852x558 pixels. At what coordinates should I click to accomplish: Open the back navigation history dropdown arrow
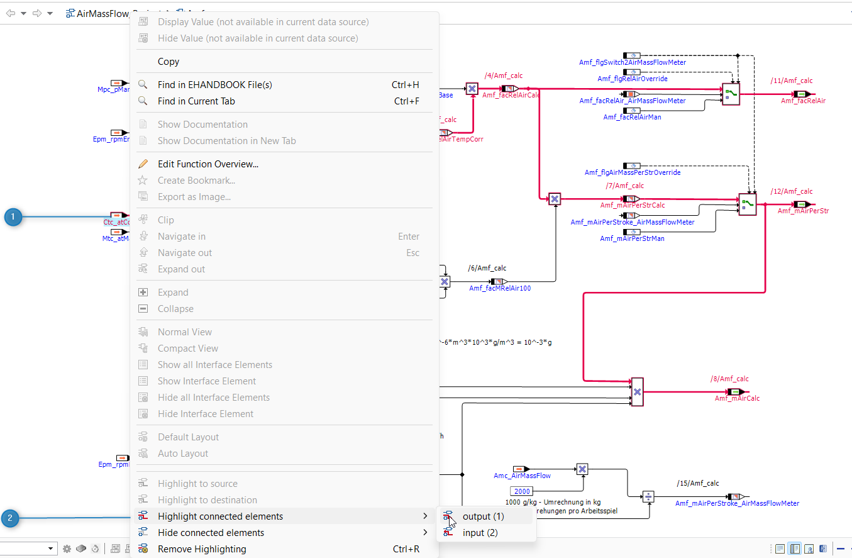(24, 13)
